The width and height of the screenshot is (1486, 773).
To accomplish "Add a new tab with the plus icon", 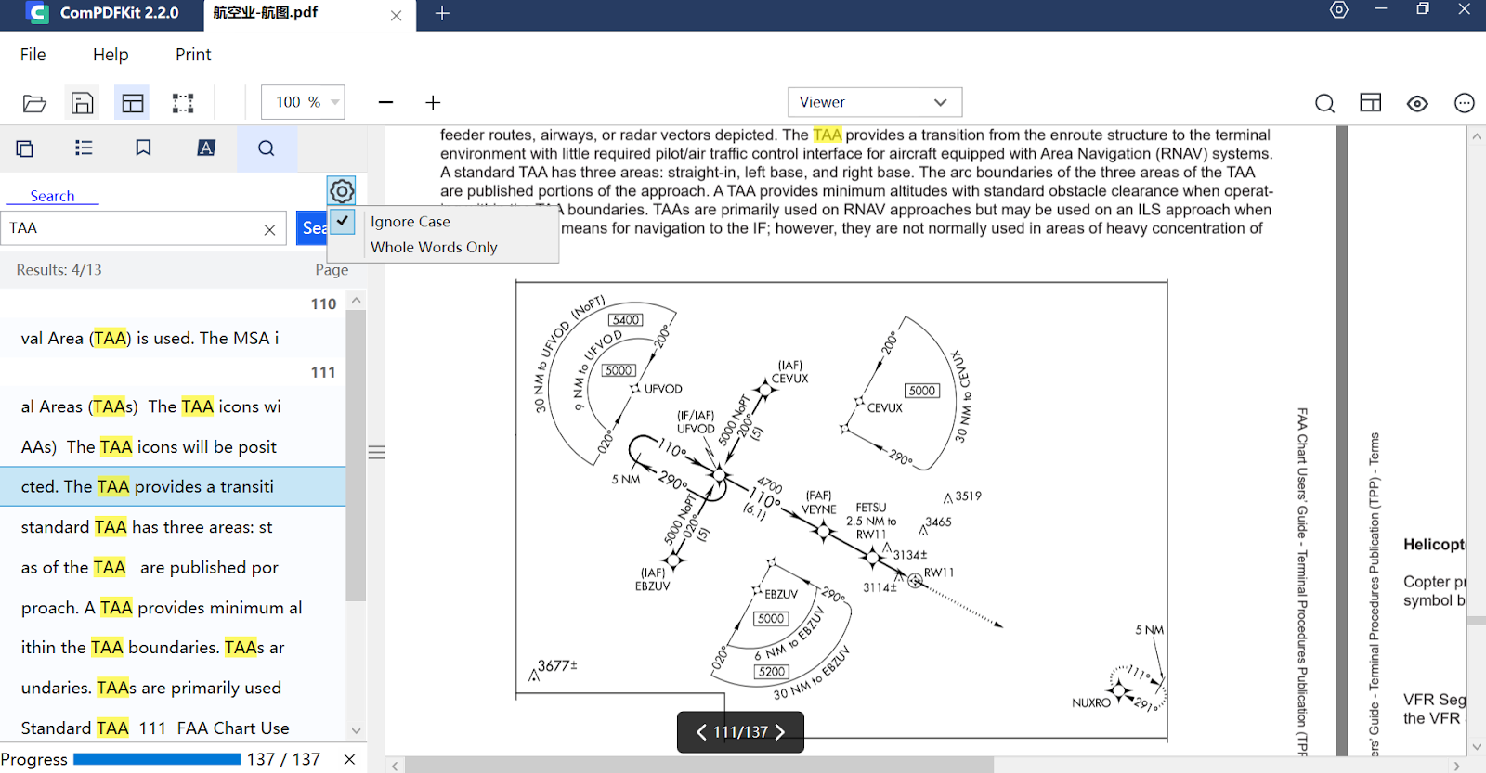I will 442,13.
